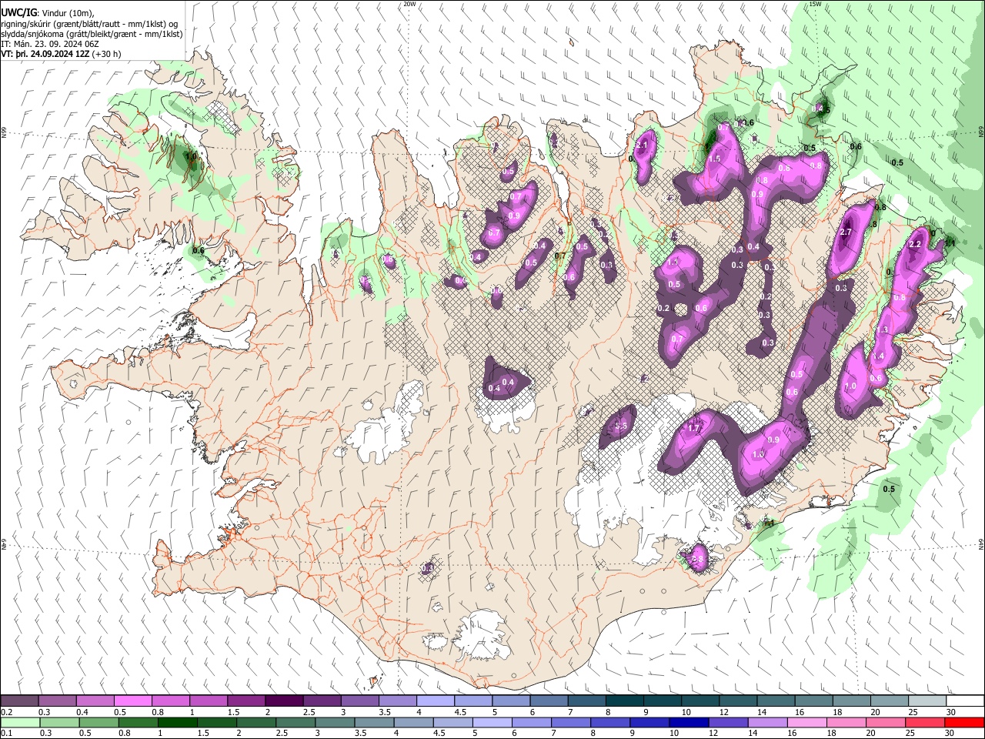This screenshot has height=739, width=985.
Task: Click the 'VT: þri. 24.09.2024 12Z' line
Action: coord(45,54)
